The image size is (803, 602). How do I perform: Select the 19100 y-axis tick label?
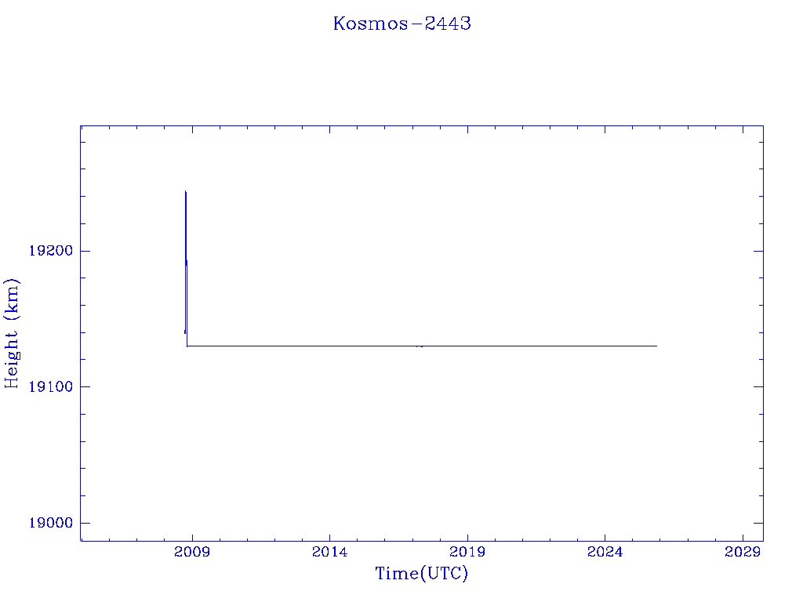point(49,387)
